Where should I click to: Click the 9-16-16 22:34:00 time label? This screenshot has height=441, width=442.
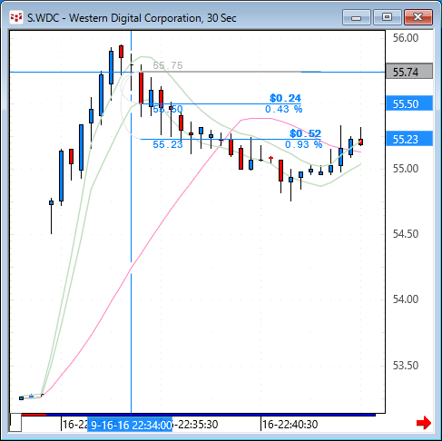[x=130, y=425]
